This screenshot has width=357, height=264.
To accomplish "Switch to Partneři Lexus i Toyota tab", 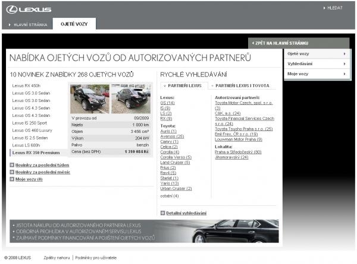I will pos(240,85).
